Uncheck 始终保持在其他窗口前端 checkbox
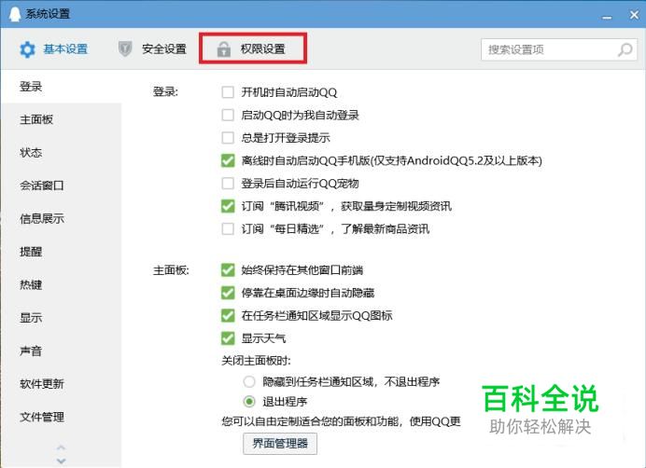This screenshot has height=468, width=646. [228, 270]
